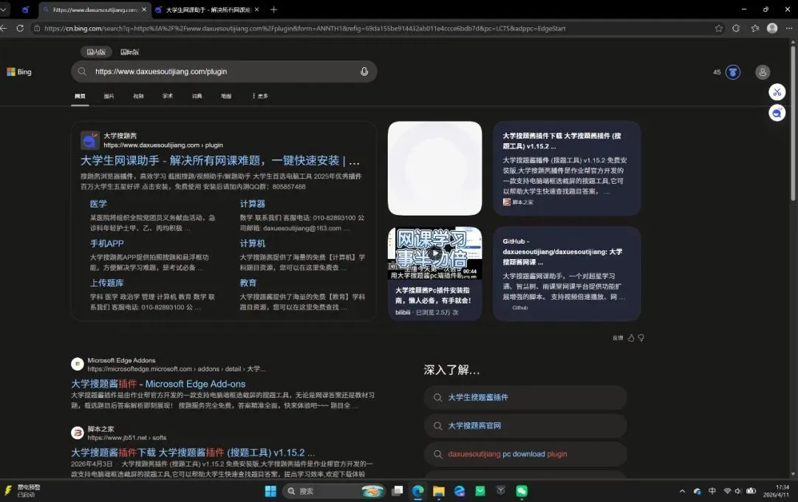
Task: Open the GitHub daxuesoutijiang card
Action: click(567, 274)
